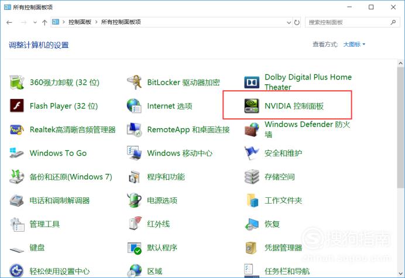This screenshot has height=278, width=405.
Task: Open the Internet 选项 text link
Action: tap(170, 106)
